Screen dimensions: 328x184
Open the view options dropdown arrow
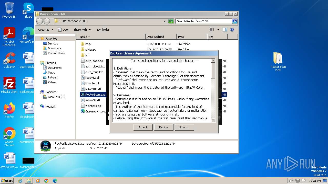tap(218, 30)
